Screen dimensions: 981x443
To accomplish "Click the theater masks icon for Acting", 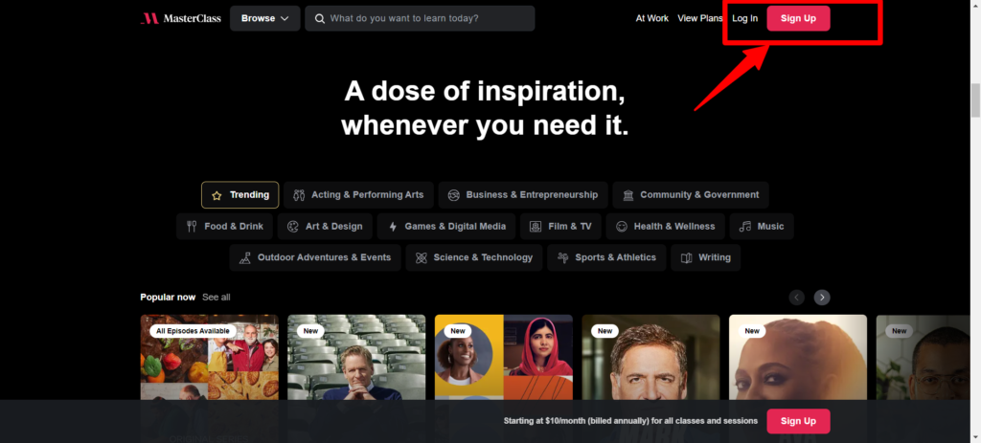I will coord(299,195).
